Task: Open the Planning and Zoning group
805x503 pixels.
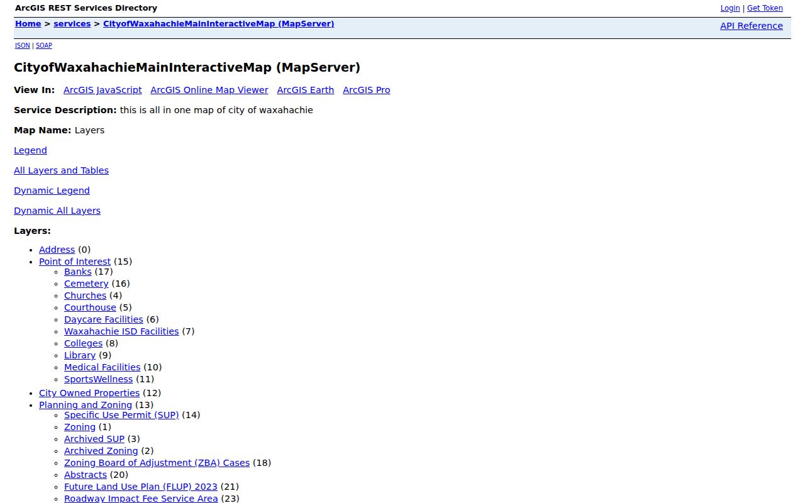Action: point(86,405)
